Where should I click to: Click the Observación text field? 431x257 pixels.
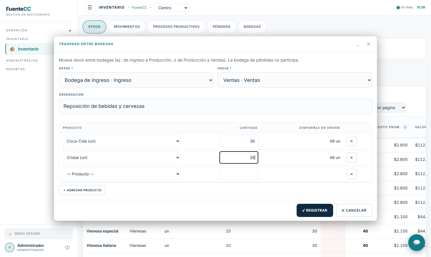click(x=215, y=106)
